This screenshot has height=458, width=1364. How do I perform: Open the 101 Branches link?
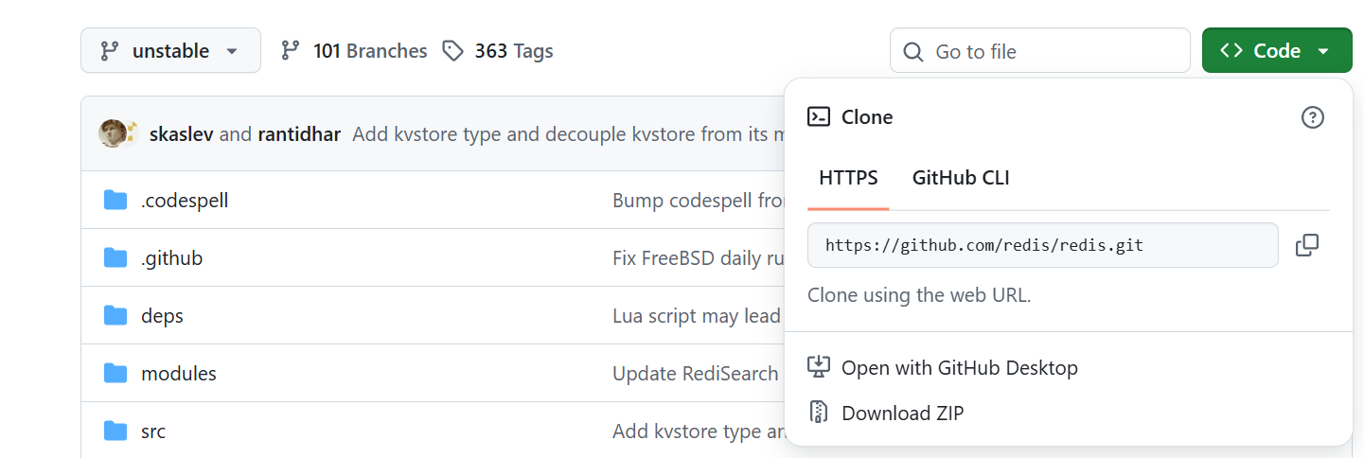(355, 50)
